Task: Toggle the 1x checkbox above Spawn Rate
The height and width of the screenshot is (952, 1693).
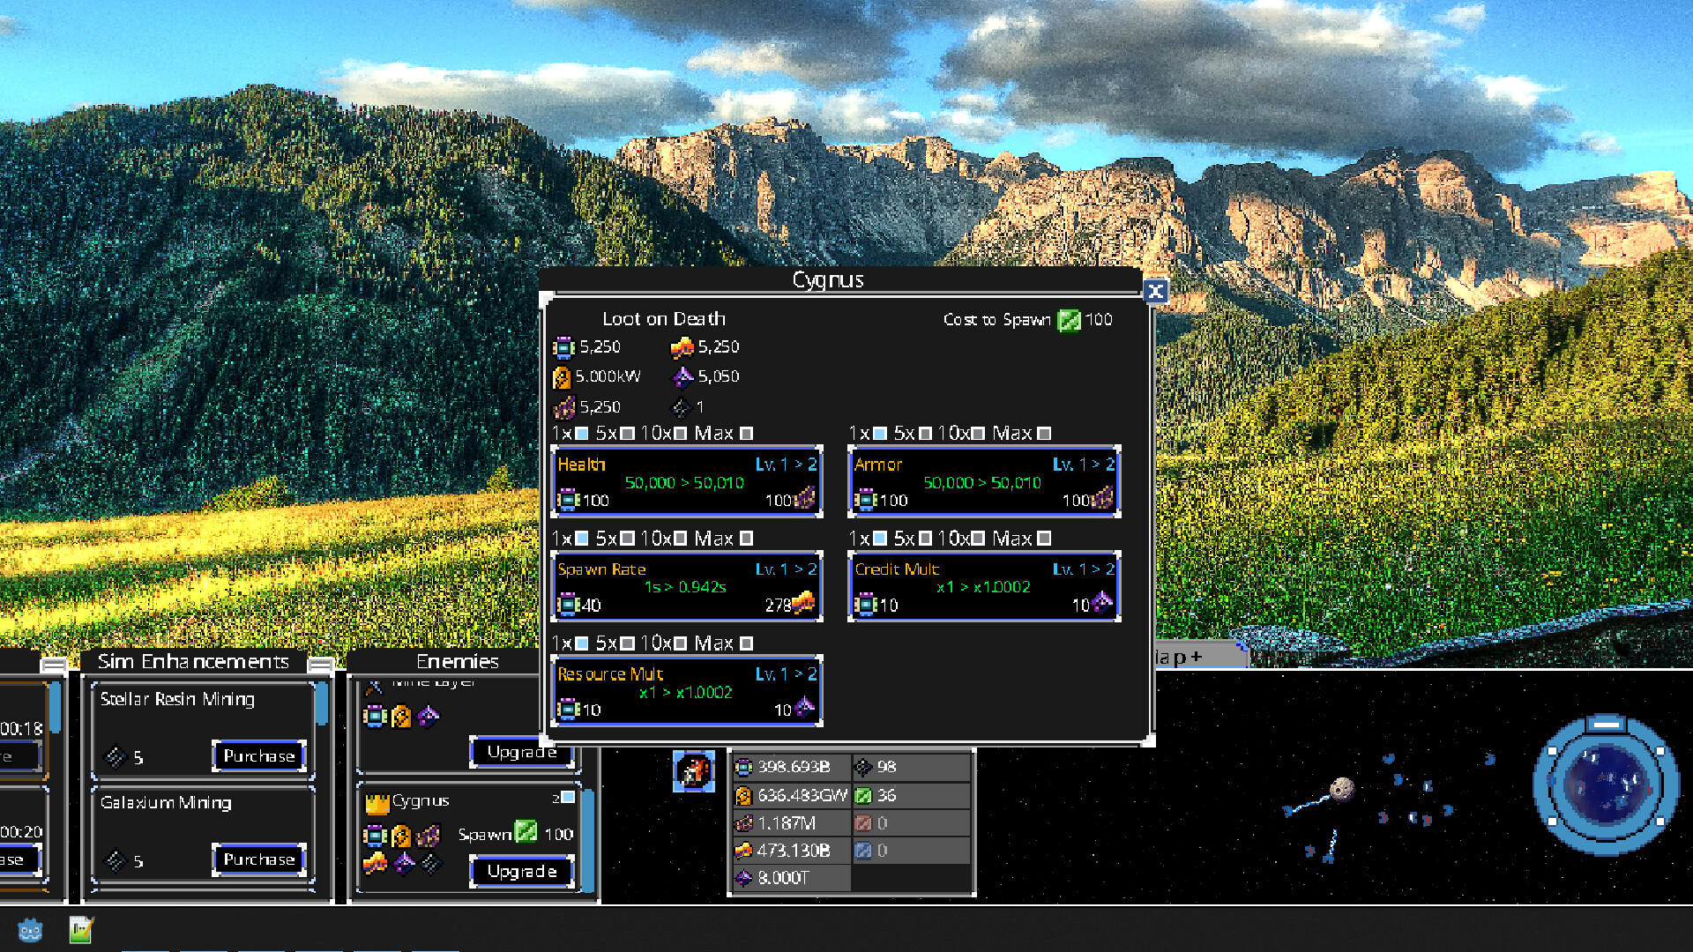Action: pyautogui.click(x=582, y=539)
